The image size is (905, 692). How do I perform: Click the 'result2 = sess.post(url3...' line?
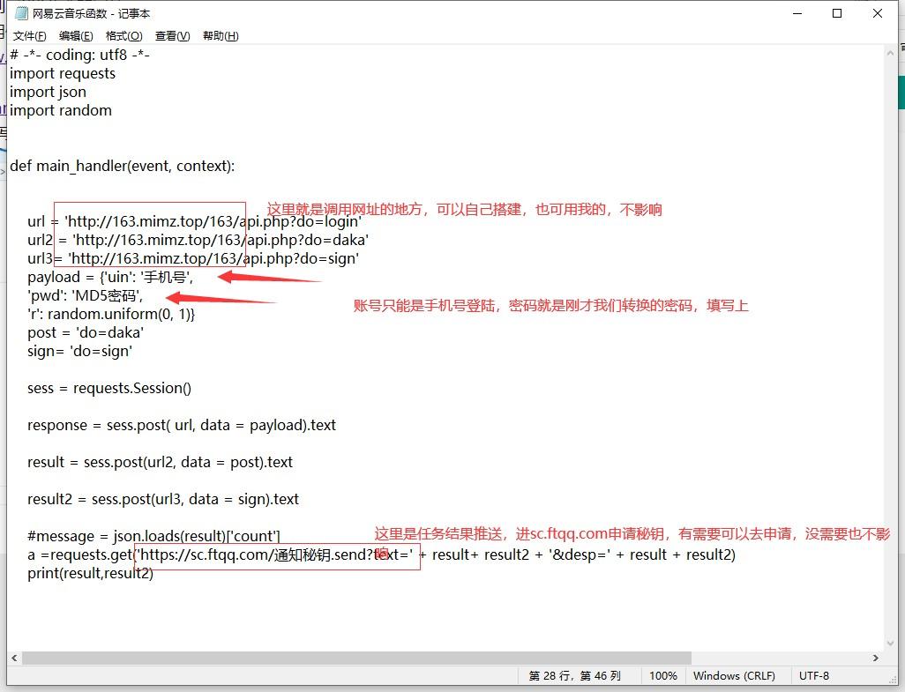click(x=163, y=499)
